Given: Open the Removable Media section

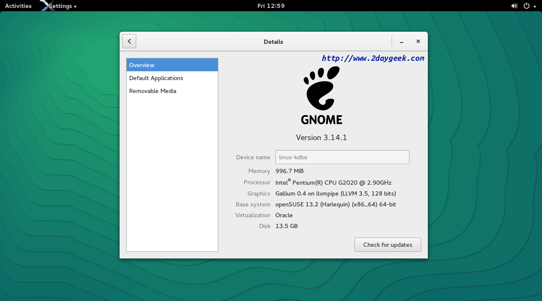Looking at the screenshot, I should click(x=172, y=91).
